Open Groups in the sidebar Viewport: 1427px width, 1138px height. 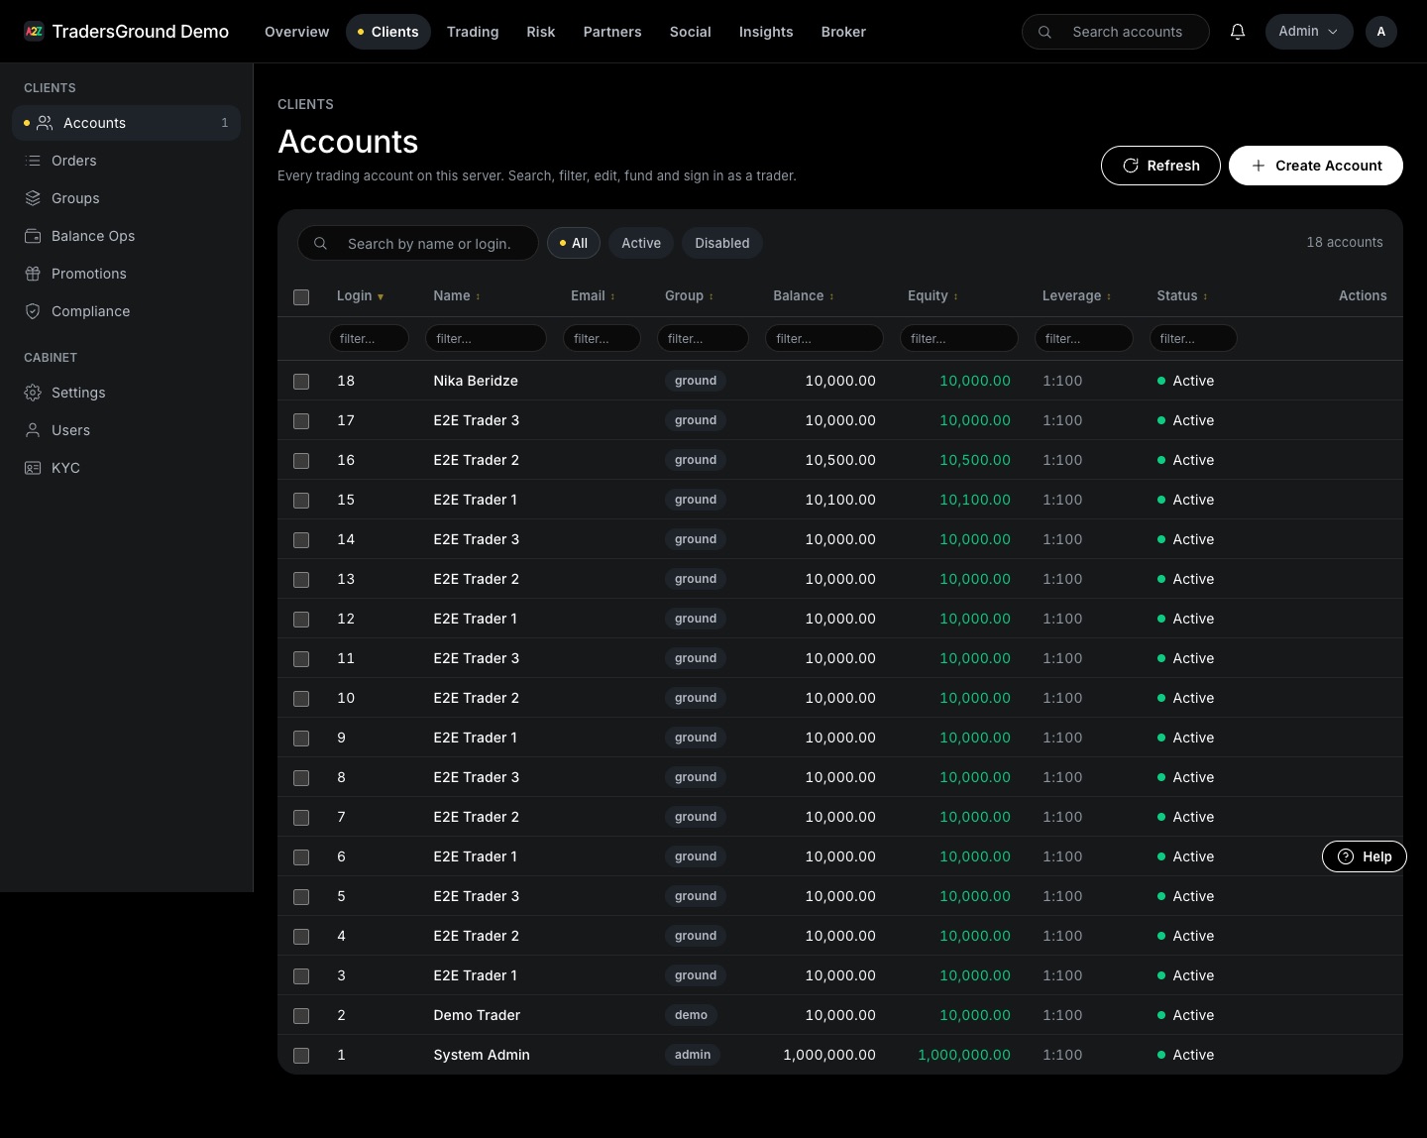(127, 198)
